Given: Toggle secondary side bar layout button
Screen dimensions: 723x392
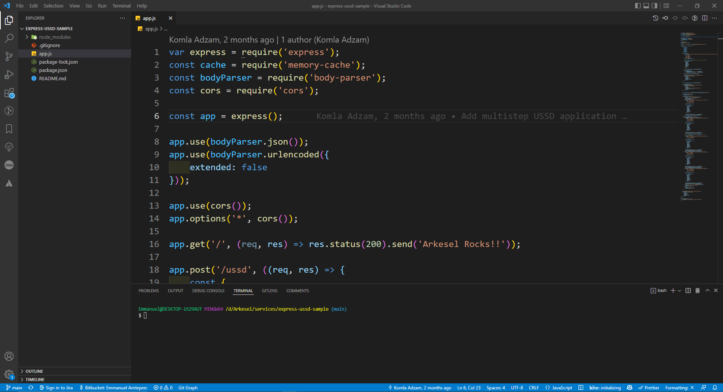Looking at the screenshot, I should (x=654, y=6).
